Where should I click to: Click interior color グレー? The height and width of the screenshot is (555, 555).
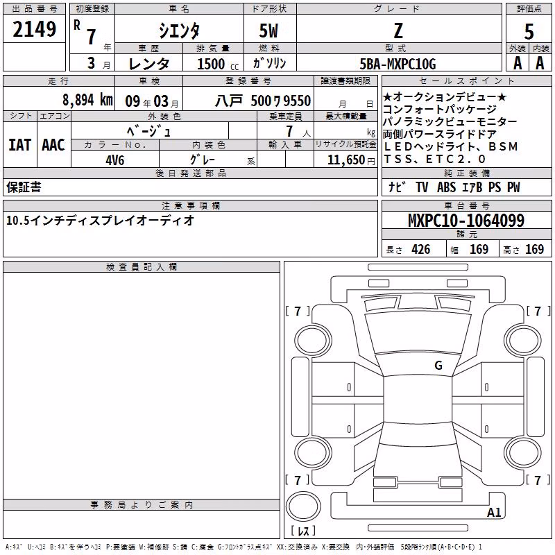(x=203, y=160)
